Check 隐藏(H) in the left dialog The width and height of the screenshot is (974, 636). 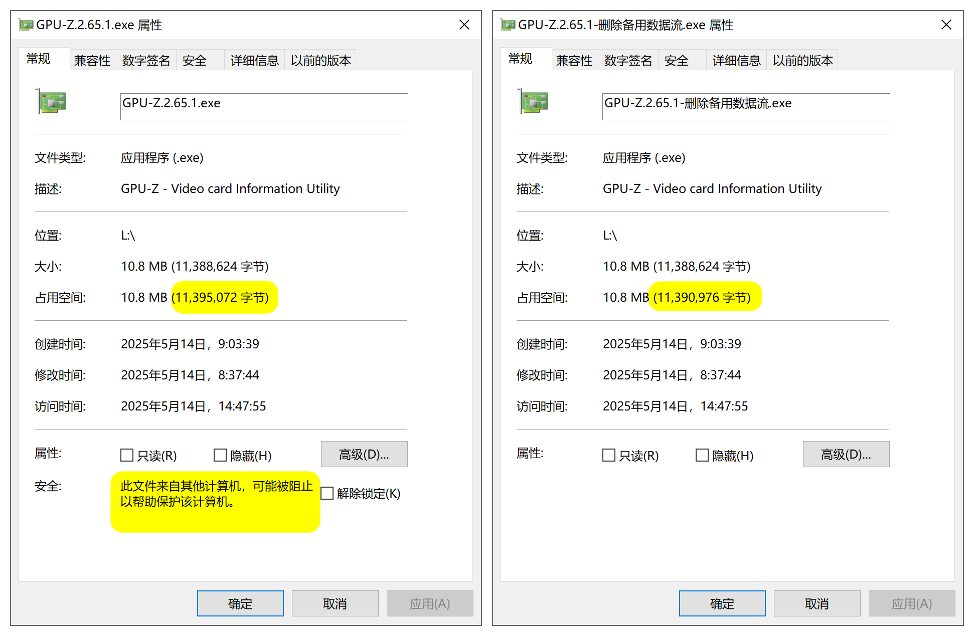click(220, 455)
